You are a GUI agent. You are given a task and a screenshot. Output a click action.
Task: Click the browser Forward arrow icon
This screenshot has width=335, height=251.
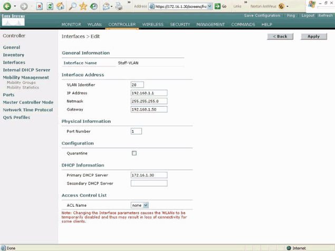pyautogui.click(x=24, y=6)
